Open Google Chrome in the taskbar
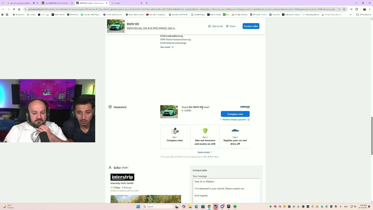The height and width of the screenshot is (210, 373). tap(209, 206)
